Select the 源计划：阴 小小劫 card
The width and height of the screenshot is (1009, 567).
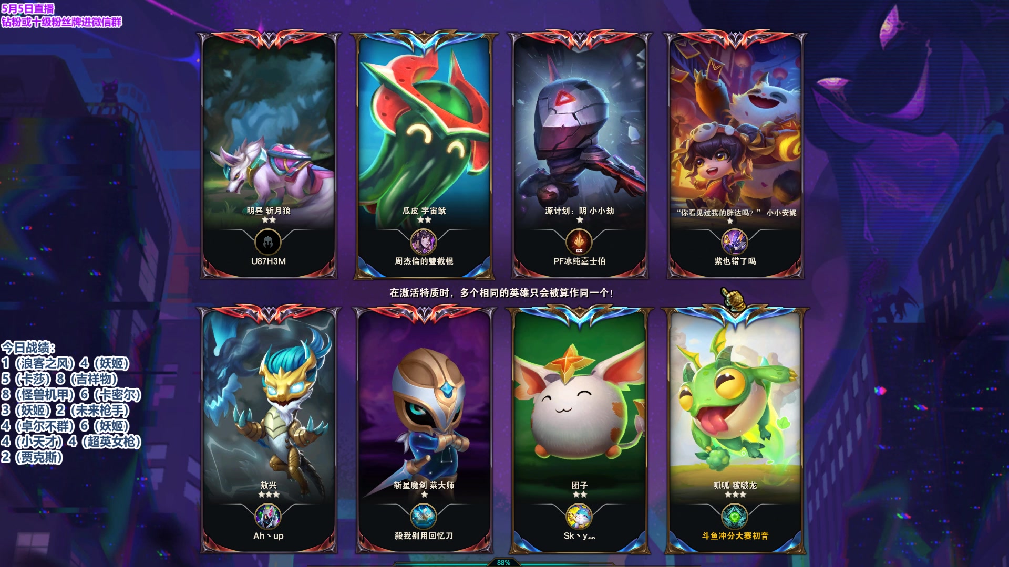point(580,155)
